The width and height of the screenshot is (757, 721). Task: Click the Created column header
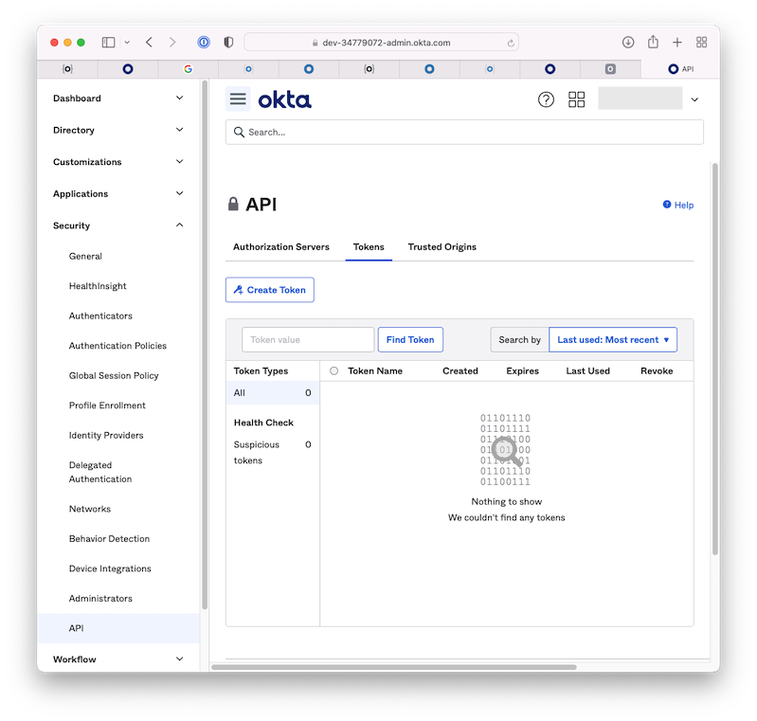[460, 370]
